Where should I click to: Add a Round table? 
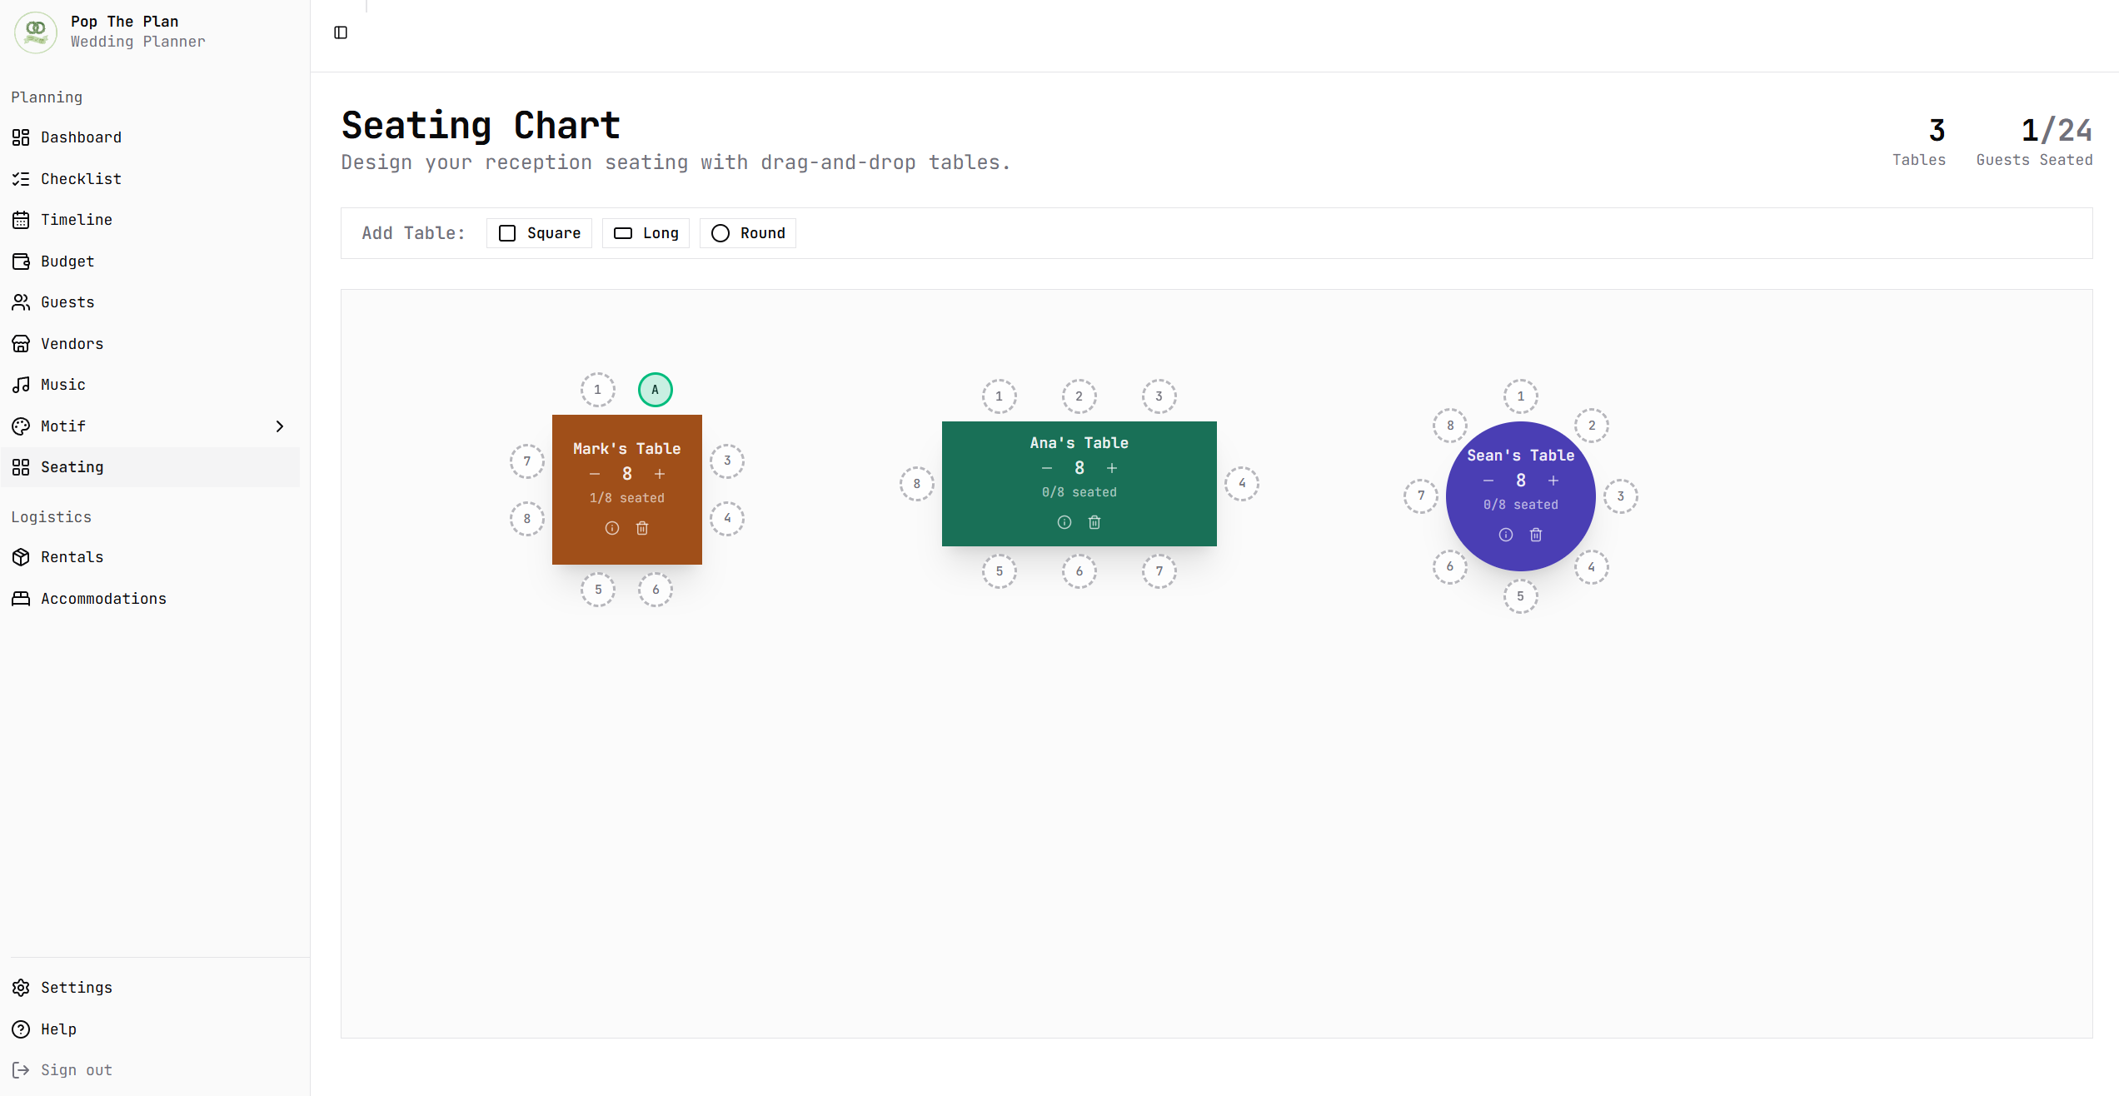tap(748, 233)
